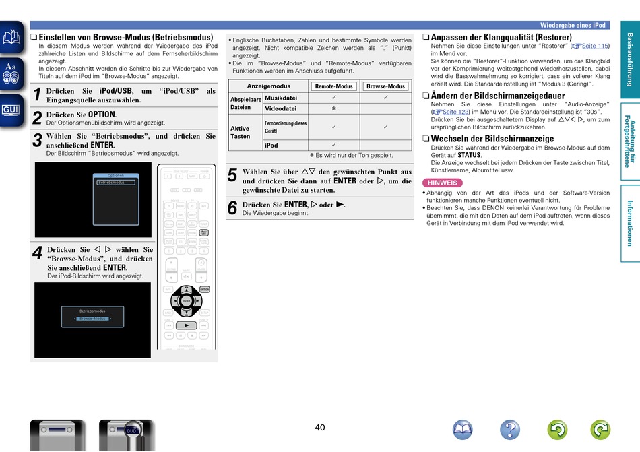Click the green back arrow icon

click(x=557, y=429)
